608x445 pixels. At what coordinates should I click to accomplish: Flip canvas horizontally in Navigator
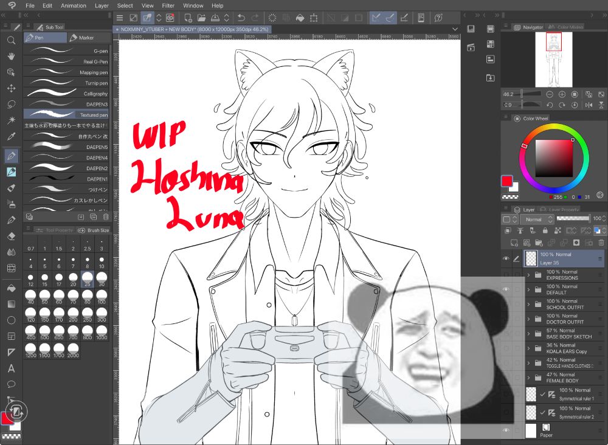[x=589, y=105]
